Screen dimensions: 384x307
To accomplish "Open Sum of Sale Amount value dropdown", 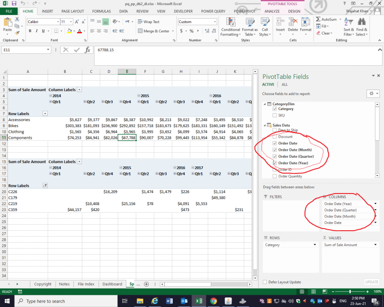I will pyautogui.click(x=375, y=245).
